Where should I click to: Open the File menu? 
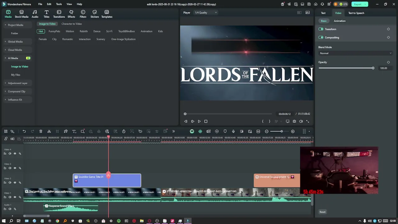coord(40,4)
